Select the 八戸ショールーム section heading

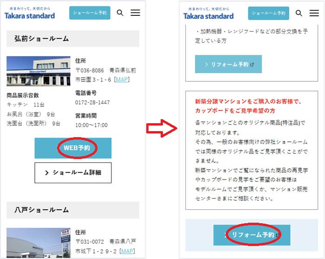(x=73, y=210)
